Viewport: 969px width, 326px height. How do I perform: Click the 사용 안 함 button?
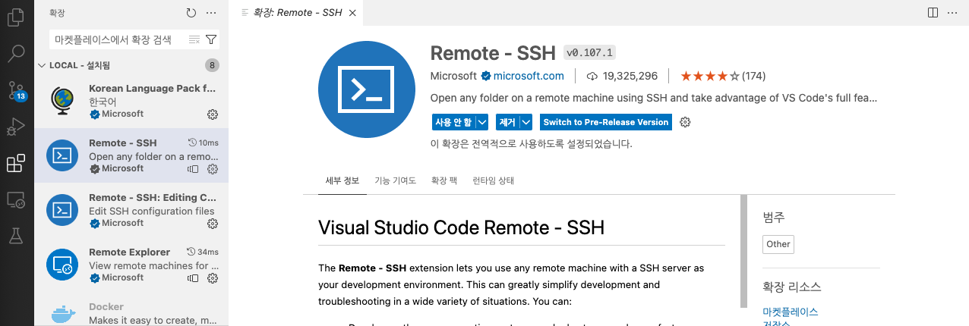(x=453, y=122)
